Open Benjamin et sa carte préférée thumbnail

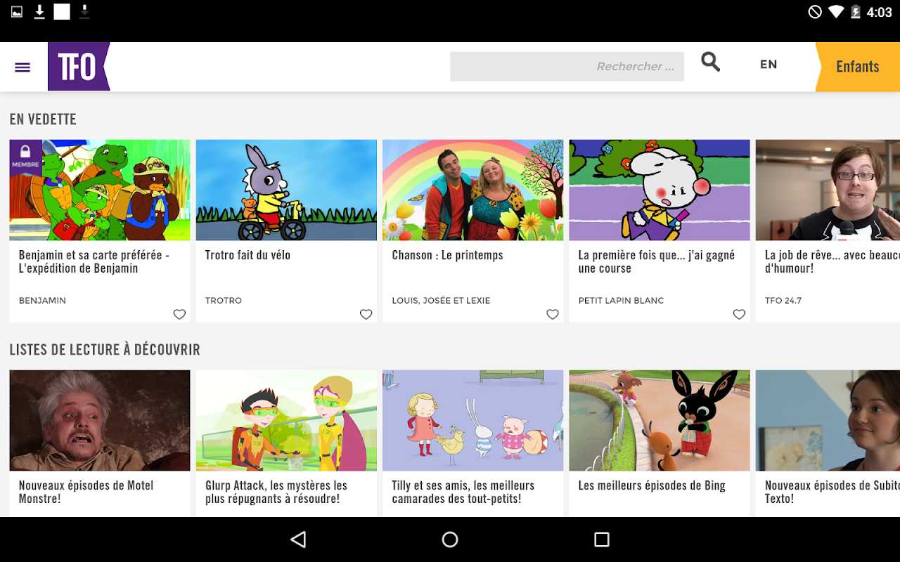[100, 190]
